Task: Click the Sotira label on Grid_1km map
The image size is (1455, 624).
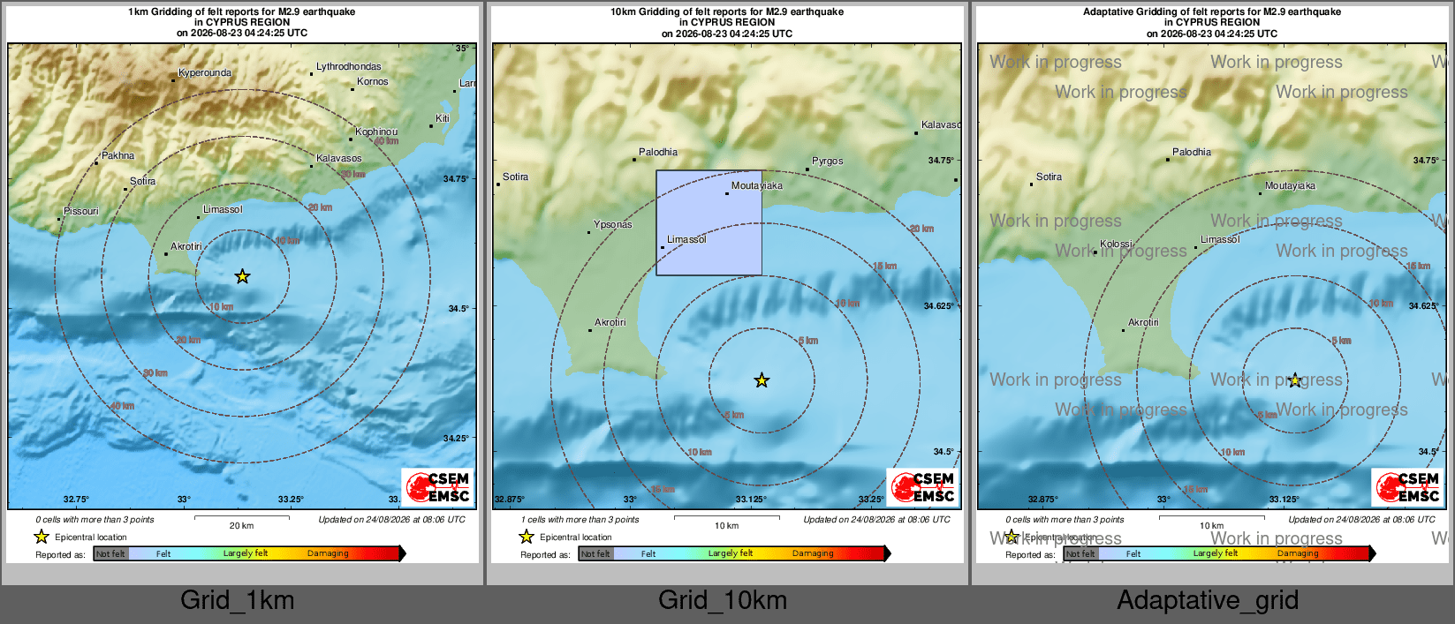Action: coord(143,181)
